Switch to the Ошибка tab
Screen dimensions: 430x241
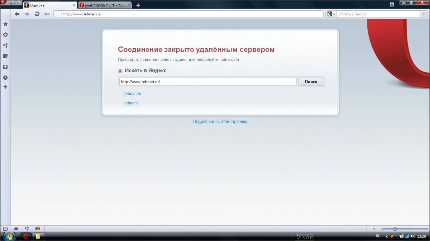[50, 5]
